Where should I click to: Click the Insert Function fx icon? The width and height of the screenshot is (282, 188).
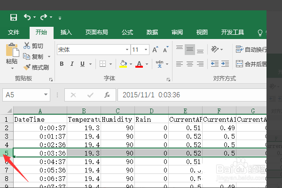107,95
